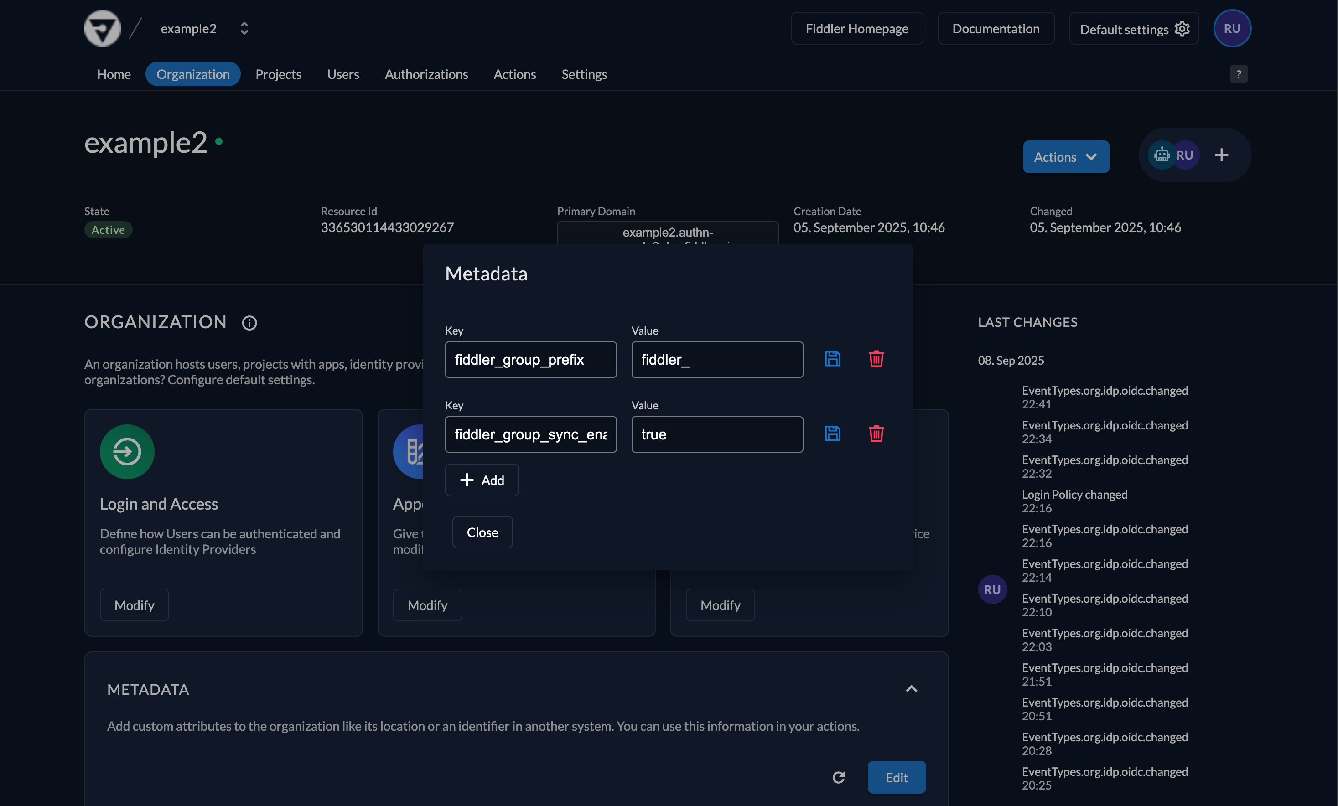
Task: Open Default settings with gear icon
Action: [x=1133, y=29]
